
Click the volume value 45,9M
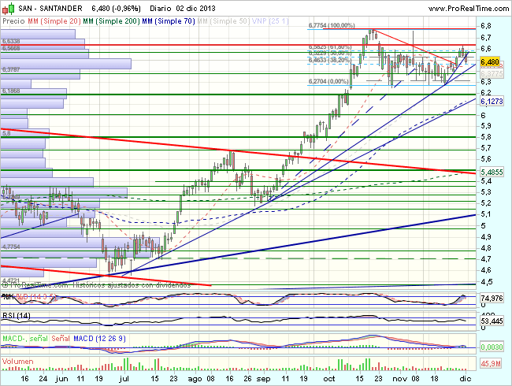491,363
